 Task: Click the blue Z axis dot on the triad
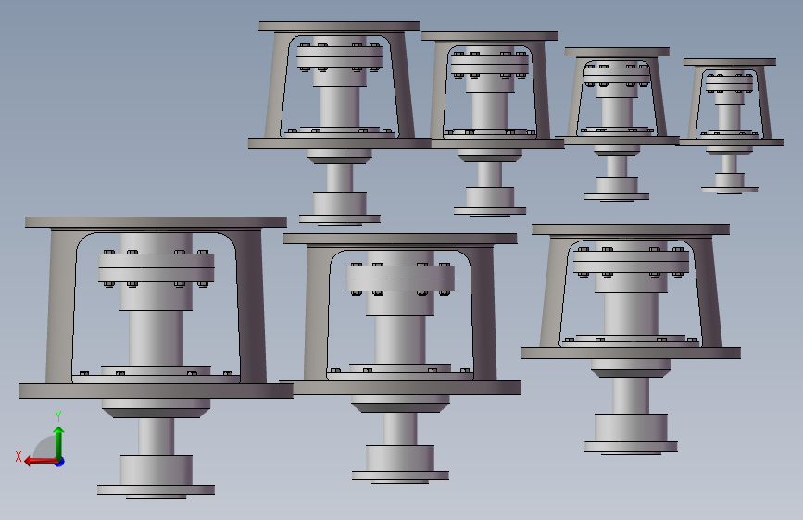point(60,462)
